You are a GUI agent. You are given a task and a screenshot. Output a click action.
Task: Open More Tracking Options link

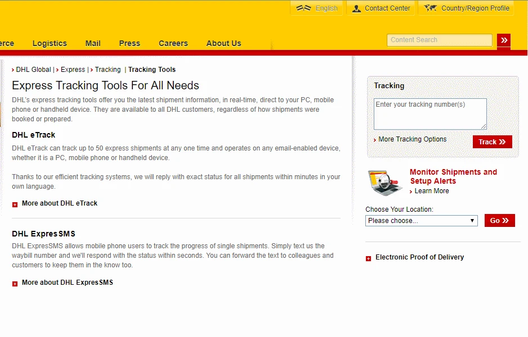coord(413,139)
